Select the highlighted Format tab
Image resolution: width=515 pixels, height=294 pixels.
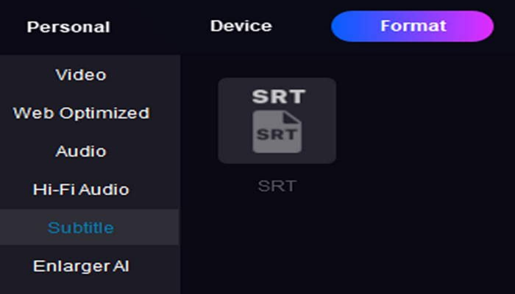pos(412,26)
